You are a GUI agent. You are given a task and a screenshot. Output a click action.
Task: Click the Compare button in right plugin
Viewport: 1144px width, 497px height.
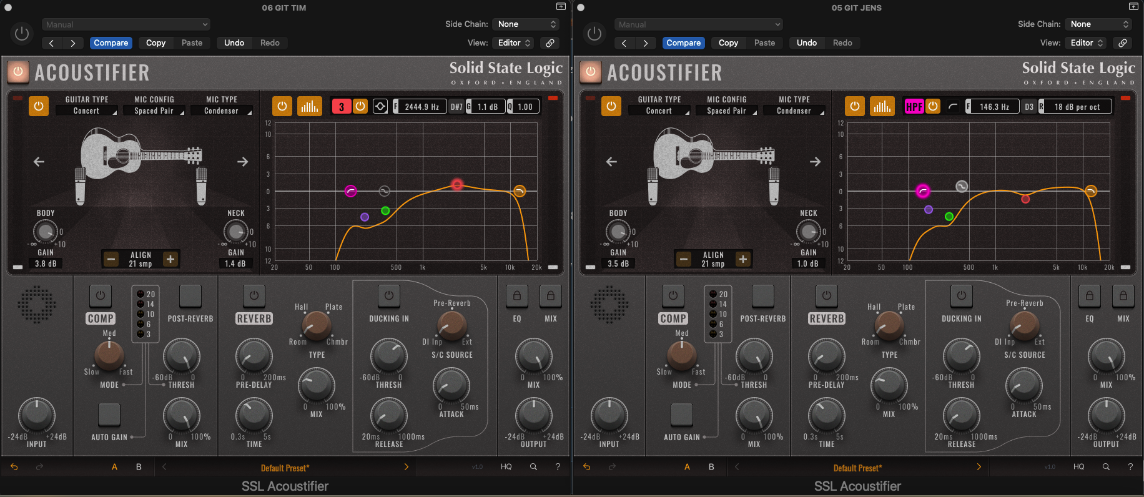[683, 43]
